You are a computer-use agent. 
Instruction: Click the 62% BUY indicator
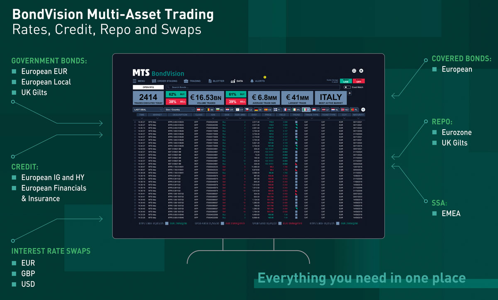176,94
